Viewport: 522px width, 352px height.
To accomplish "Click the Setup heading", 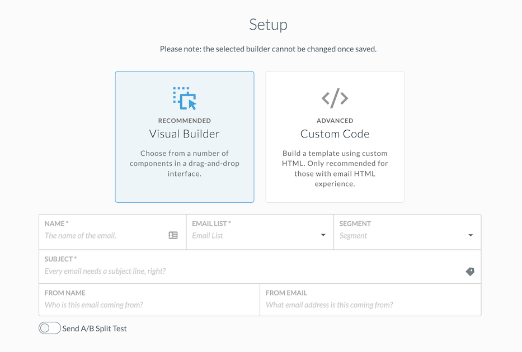I will [x=269, y=25].
